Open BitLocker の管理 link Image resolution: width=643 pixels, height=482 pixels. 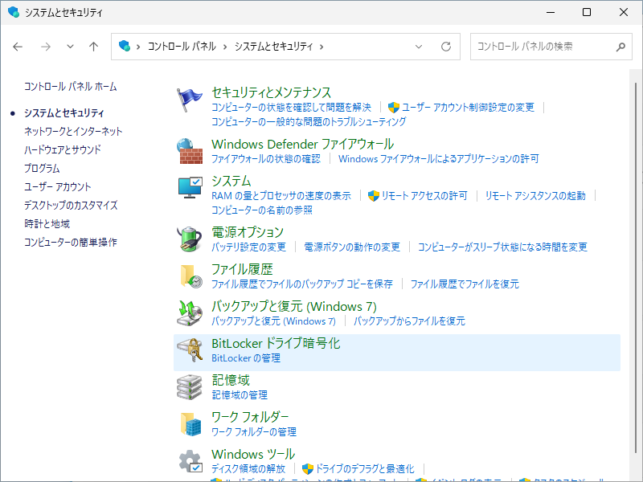click(x=246, y=357)
